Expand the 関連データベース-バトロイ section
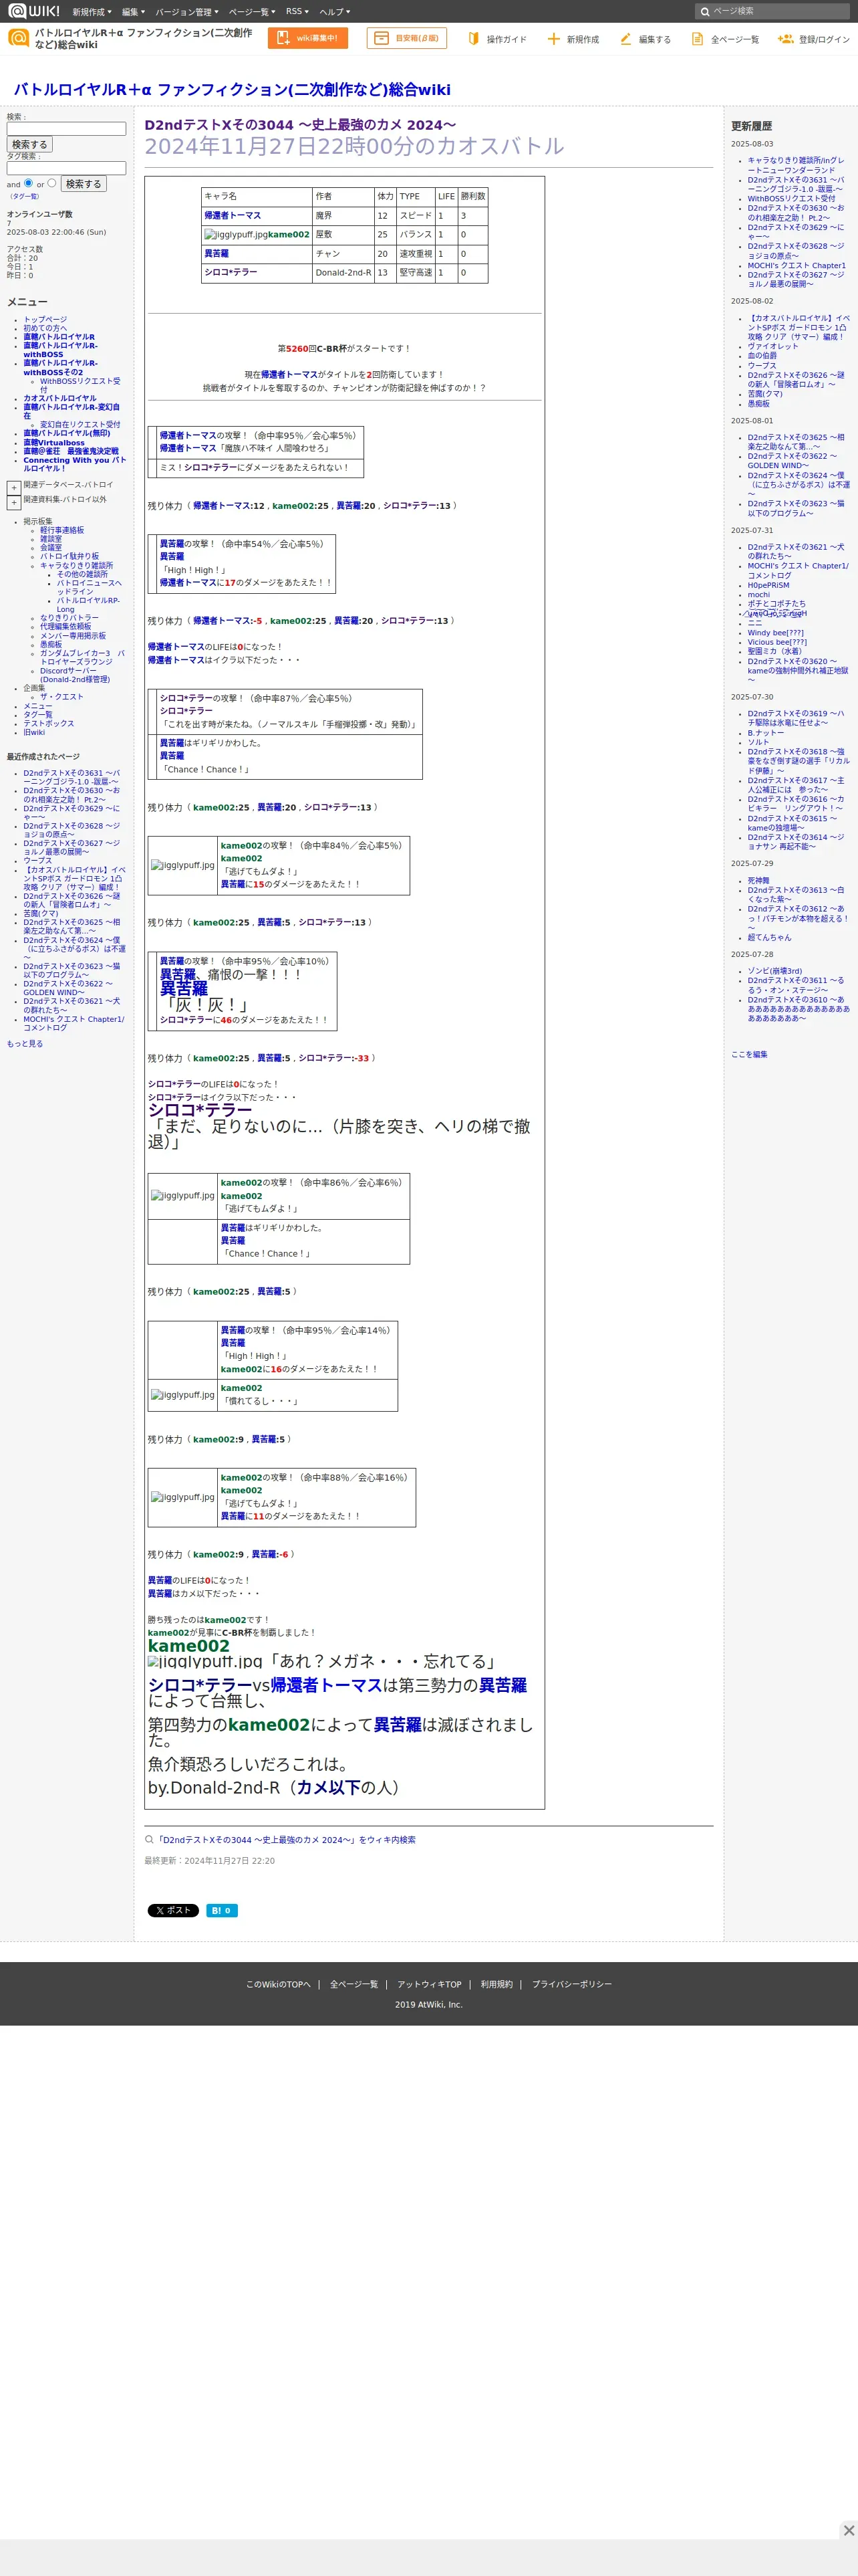Image resolution: width=858 pixels, height=2576 pixels. (x=14, y=488)
